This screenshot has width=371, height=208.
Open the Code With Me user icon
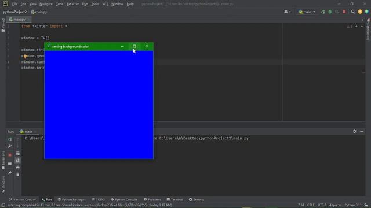click(288, 12)
